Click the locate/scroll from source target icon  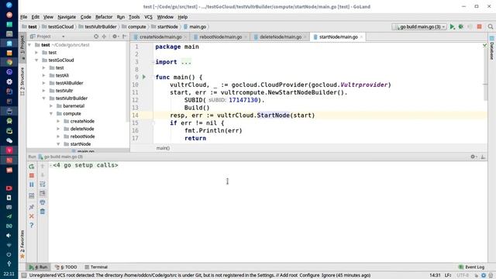coord(96,36)
